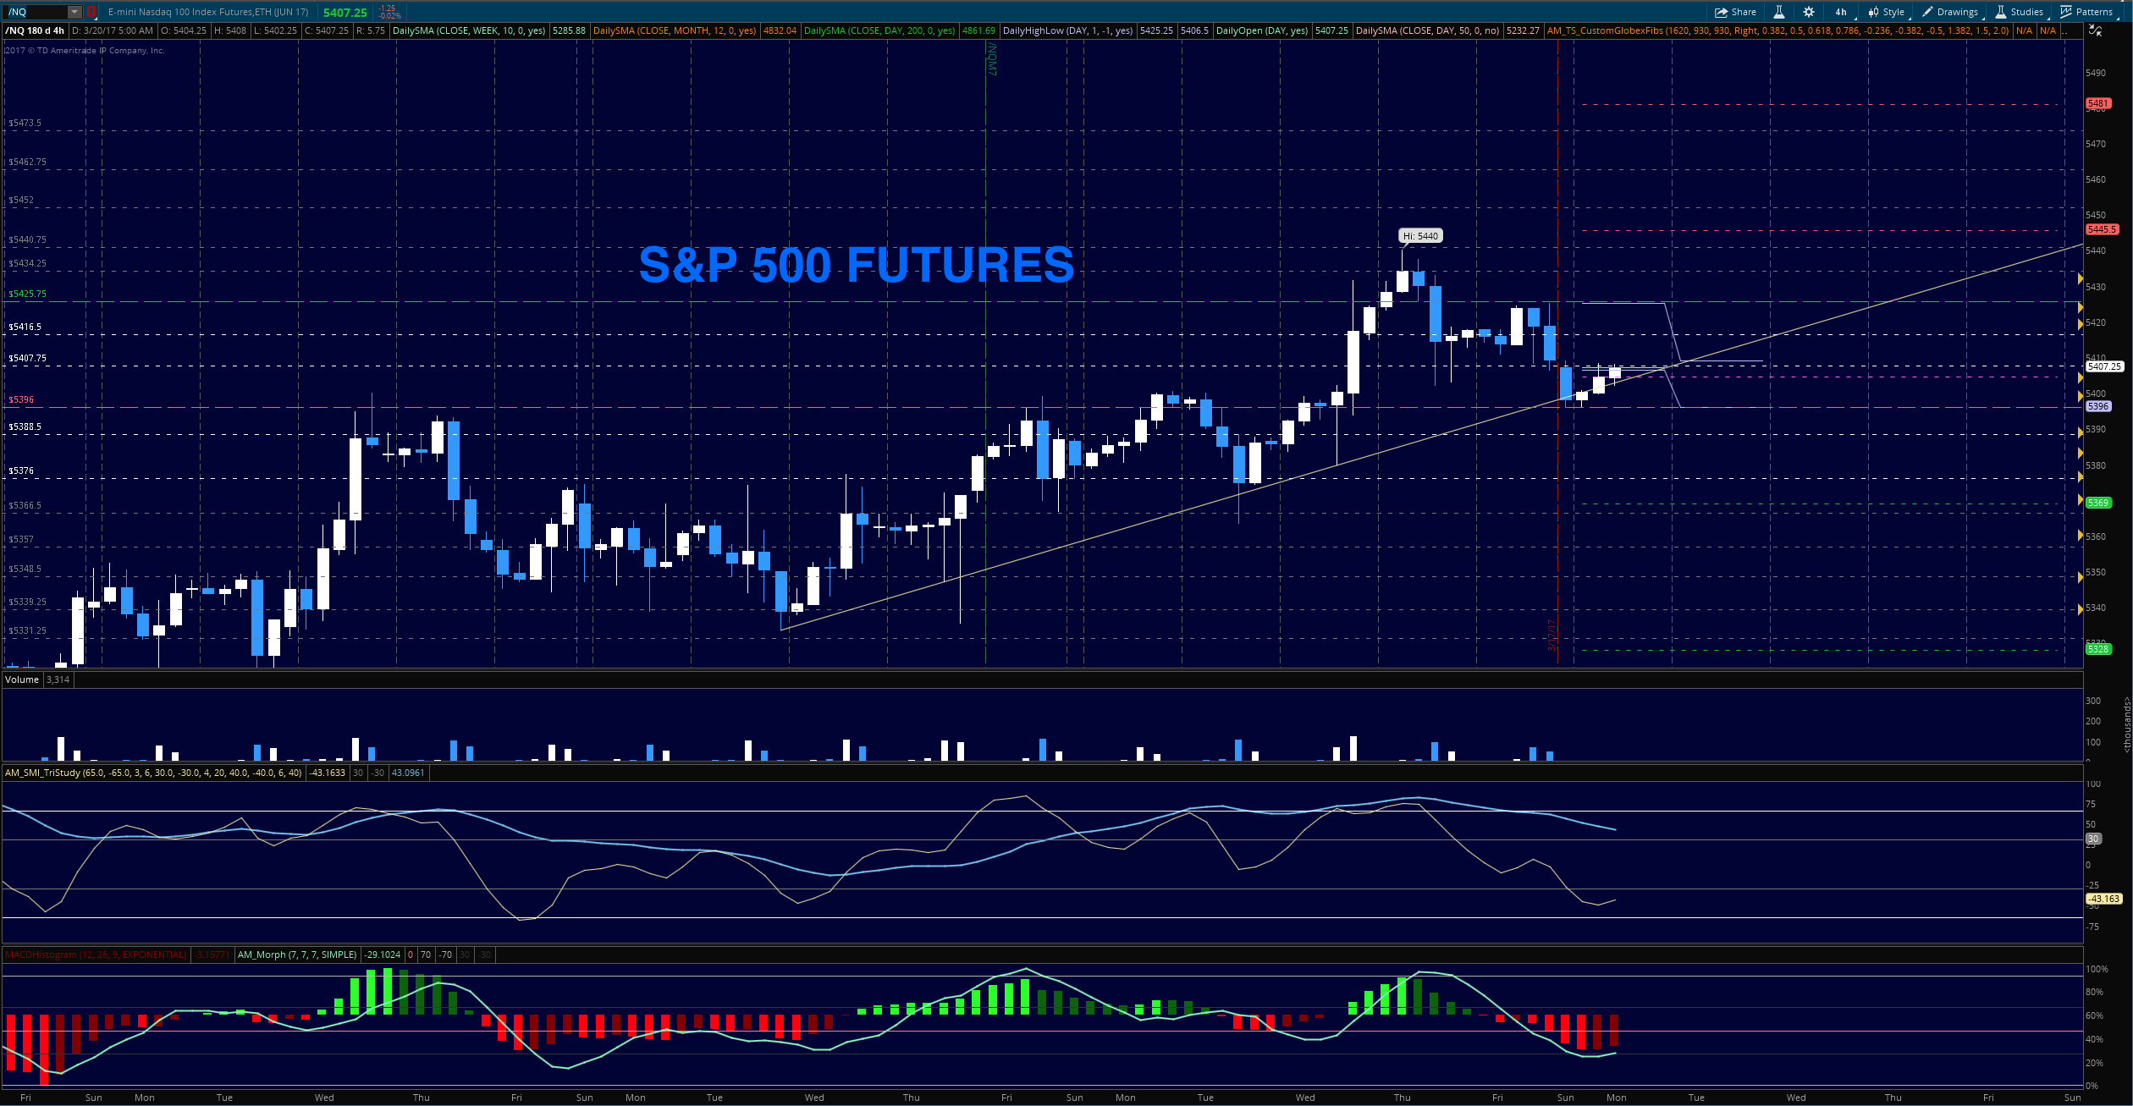The height and width of the screenshot is (1106, 2133).
Task: Click the E-mini Nasdaq 100 description text
Action: (x=208, y=12)
